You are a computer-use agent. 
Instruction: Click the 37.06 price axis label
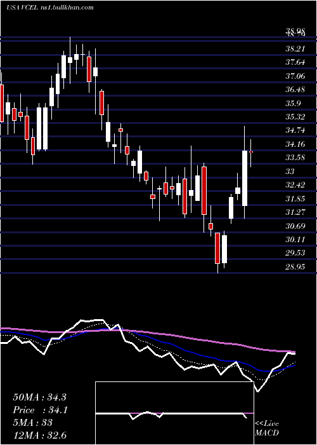295,76
